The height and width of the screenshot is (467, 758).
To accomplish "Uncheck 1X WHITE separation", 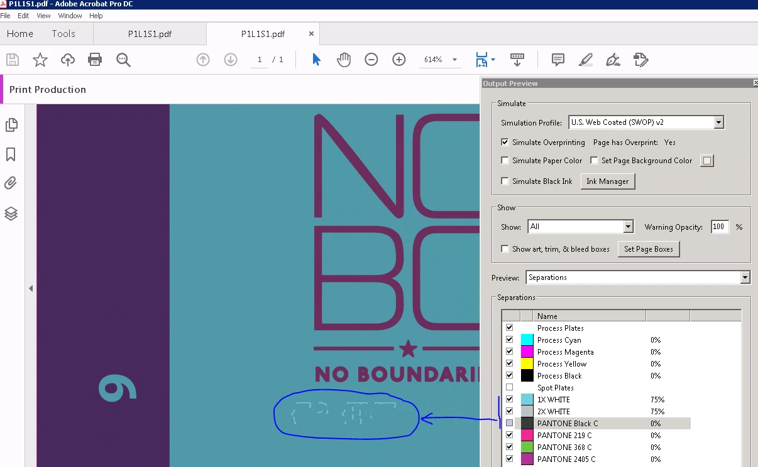I will pyautogui.click(x=509, y=399).
